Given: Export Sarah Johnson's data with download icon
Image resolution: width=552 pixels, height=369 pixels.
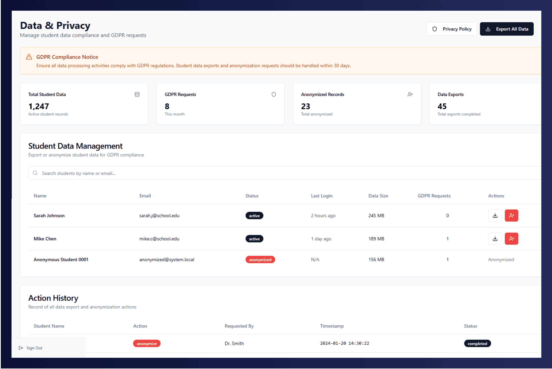Looking at the screenshot, I should [x=495, y=216].
